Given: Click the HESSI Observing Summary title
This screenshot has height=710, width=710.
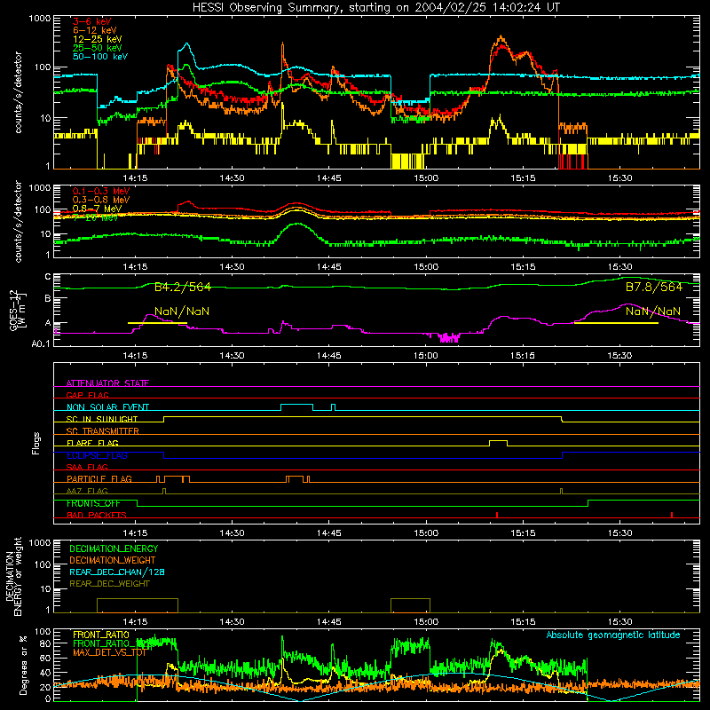Looking at the screenshot, I should tap(376, 8).
